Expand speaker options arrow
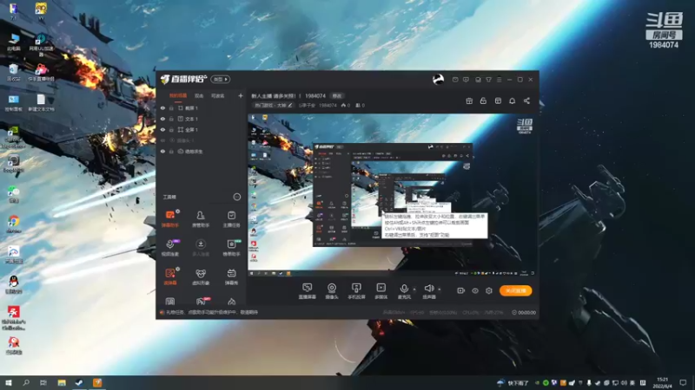Screen dimensions: 695x390 click(x=440, y=289)
